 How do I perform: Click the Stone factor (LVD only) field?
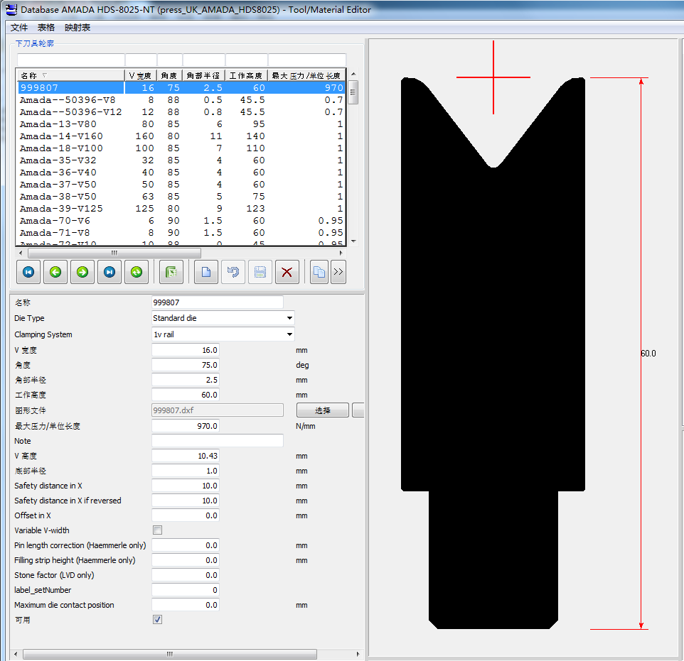(x=186, y=574)
